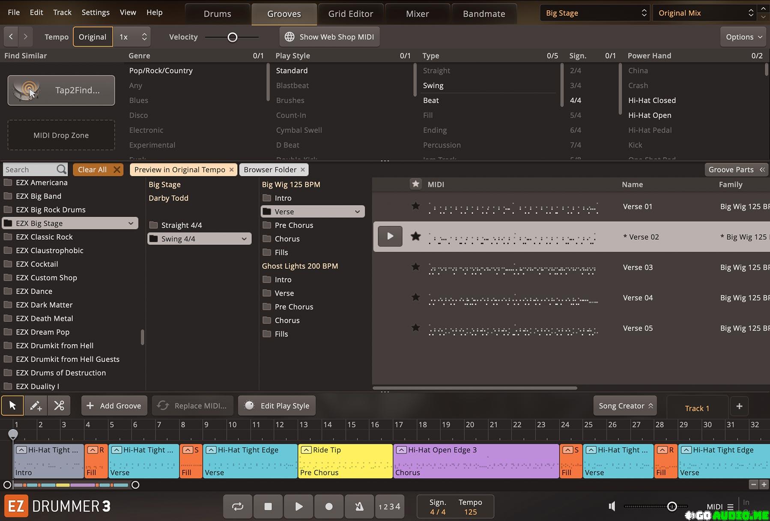The width and height of the screenshot is (770, 521).
Task: Open the Original Mix preset selector
Action: [704, 13]
